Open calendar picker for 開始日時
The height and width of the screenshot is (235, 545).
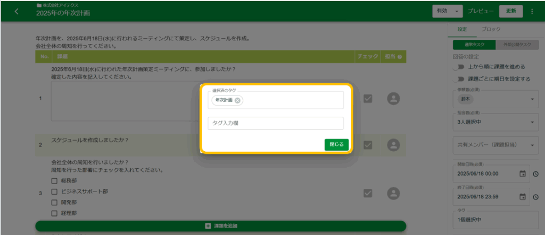522,173
